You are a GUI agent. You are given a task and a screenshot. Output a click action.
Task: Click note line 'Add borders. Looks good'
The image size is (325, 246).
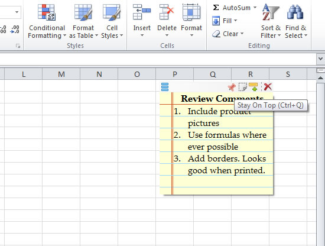pyautogui.click(x=227, y=164)
